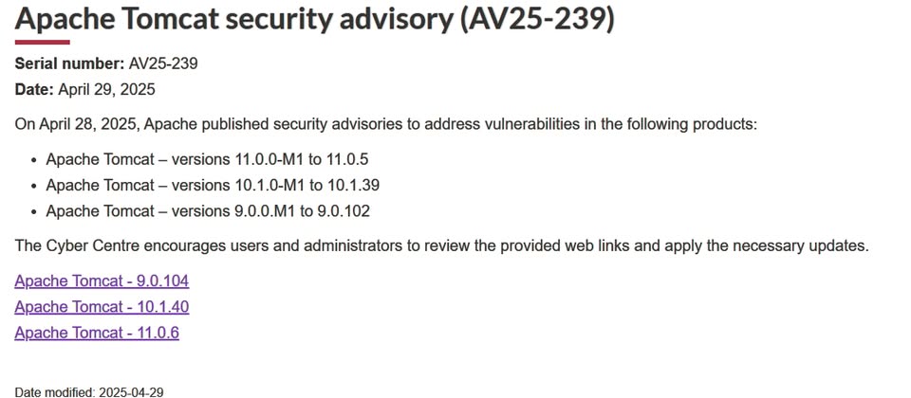Select the versions 11.0.0-M1 to 11.0.5 list item

point(208,159)
